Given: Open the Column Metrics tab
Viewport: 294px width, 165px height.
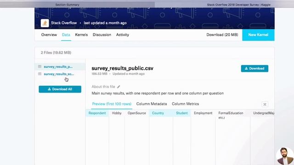Looking at the screenshot, I should click(x=186, y=104).
